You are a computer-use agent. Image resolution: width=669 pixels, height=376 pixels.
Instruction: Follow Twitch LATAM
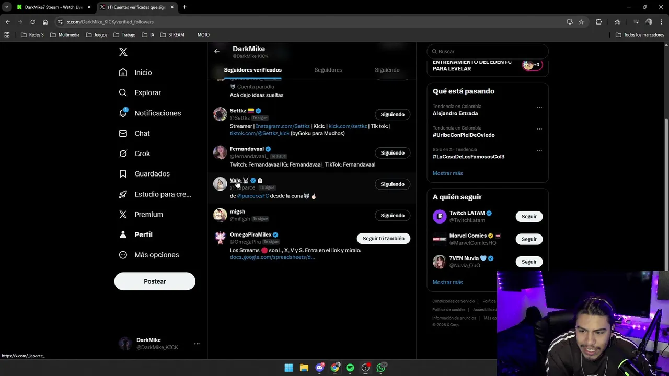point(529,217)
